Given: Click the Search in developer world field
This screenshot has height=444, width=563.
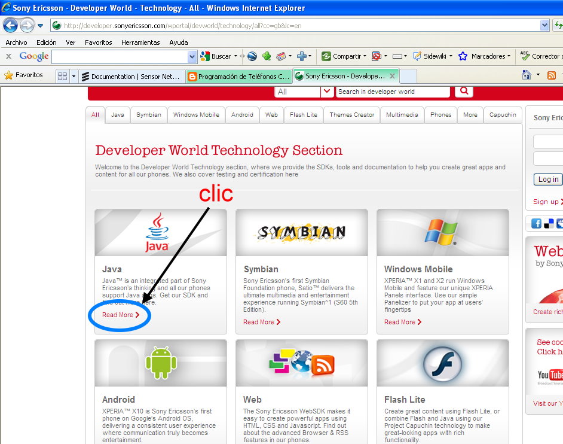Looking at the screenshot, I should 393,92.
